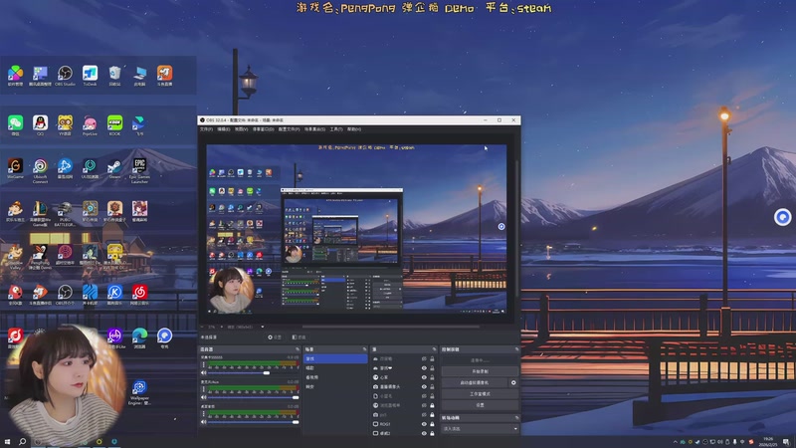
Task: Pop out the OBS audio mixer dock
Action: click(x=298, y=349)
